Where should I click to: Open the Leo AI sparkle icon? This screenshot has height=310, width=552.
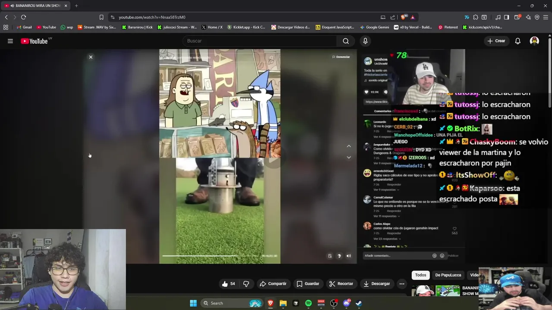coord(528,17)
